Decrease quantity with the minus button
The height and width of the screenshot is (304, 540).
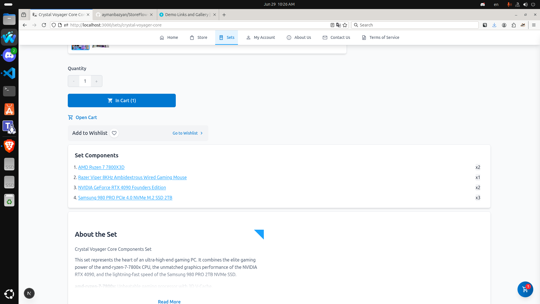coord(74,81)
